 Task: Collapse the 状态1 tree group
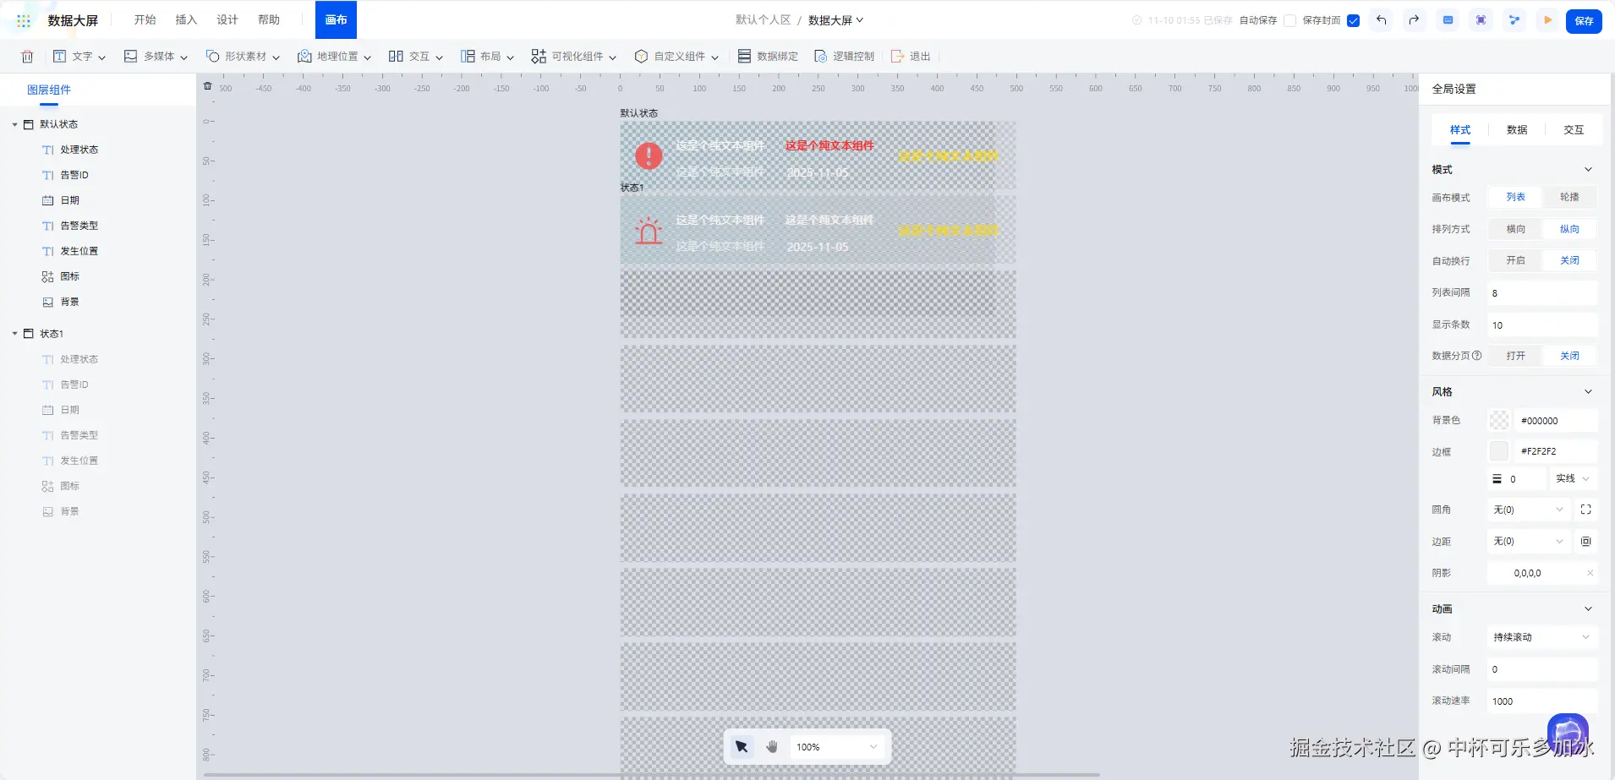pyautogui.click(x=14, y=334)
